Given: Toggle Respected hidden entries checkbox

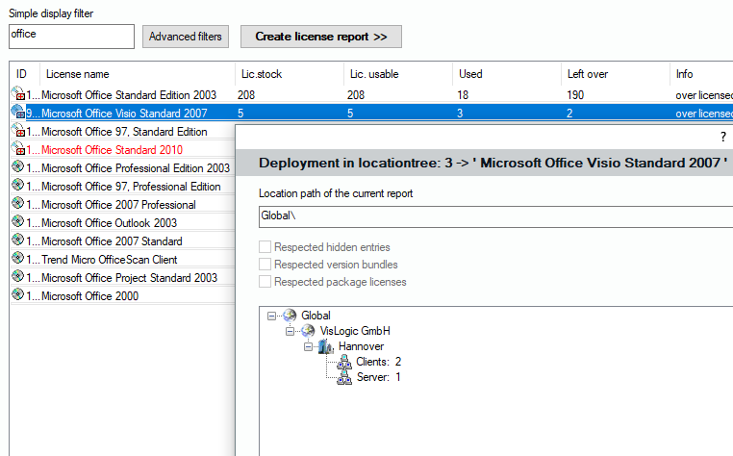Looking at the screenshot, I should point(265,247).
